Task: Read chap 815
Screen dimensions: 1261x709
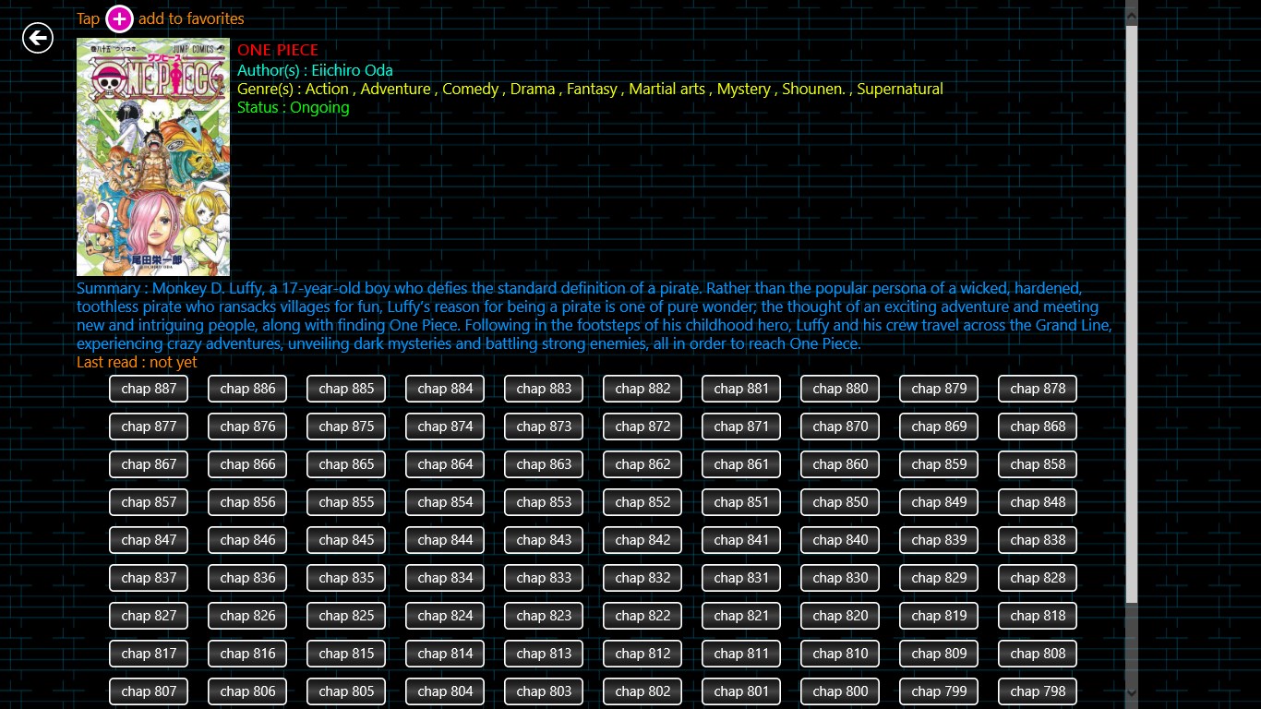Action: pyautogui.click(x=346, y=654)
